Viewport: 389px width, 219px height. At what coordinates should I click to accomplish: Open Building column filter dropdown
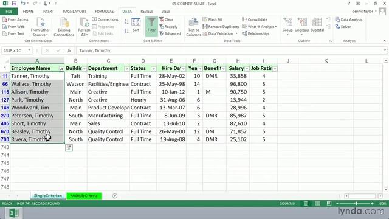(84, 69)
